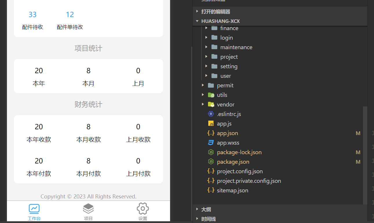The height and width of the screenshot is (223, 374).
Task: Click the 项目统计 section heading
Action: (88, 48)
